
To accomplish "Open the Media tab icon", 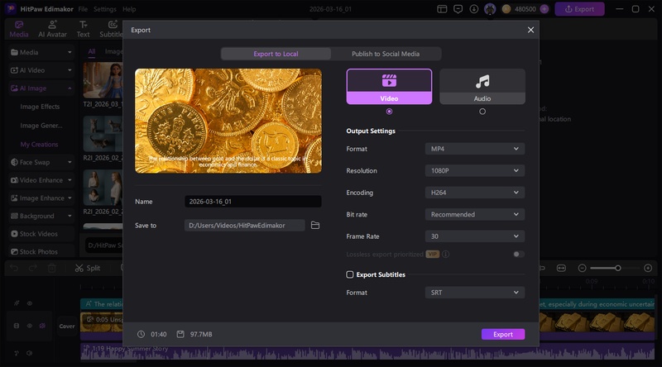I will (x=19, y=29).
